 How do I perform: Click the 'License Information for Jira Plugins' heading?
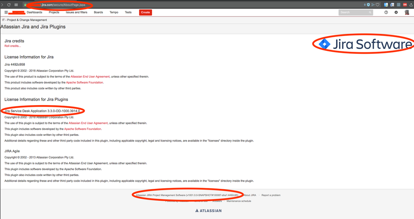36,99
